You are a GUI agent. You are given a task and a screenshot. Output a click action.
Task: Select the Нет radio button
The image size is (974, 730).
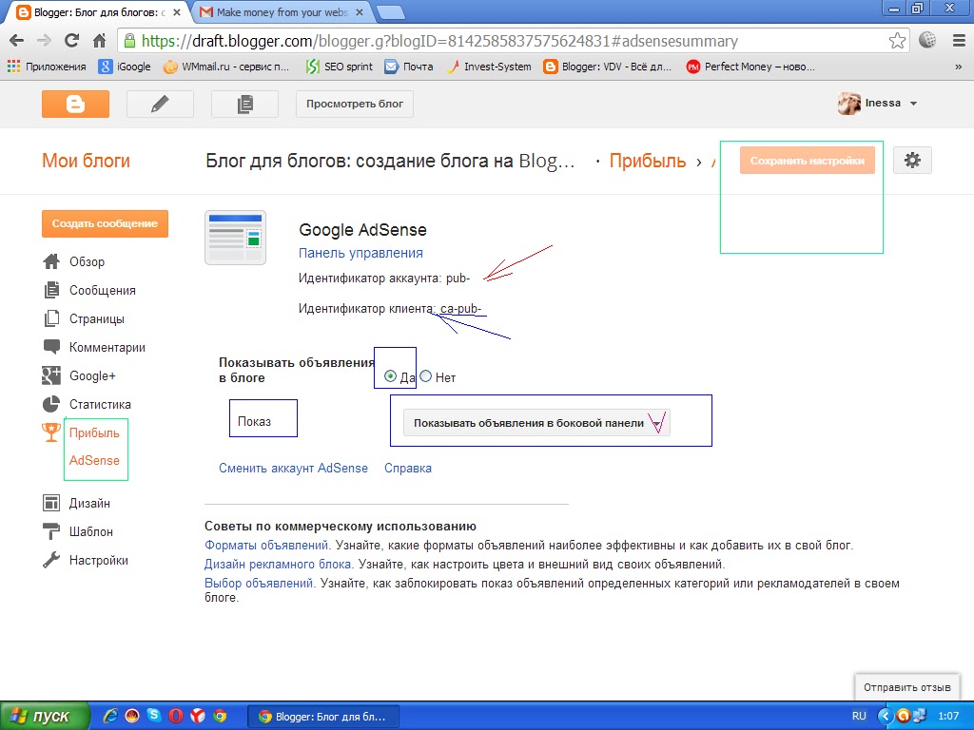click(425, 376)
